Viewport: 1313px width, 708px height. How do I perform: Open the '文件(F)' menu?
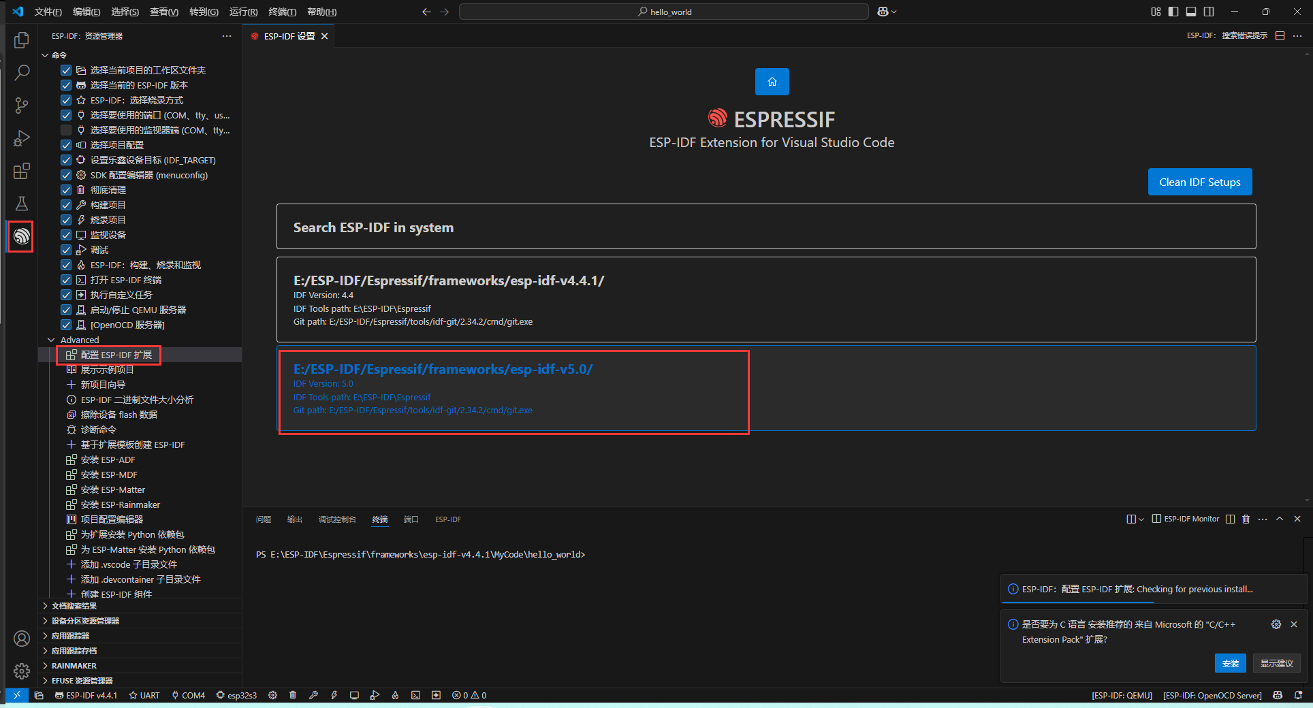[48, 12]
